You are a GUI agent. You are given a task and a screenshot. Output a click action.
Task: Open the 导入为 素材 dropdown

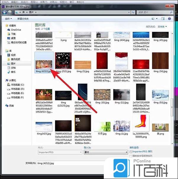[x=106, y=152]
